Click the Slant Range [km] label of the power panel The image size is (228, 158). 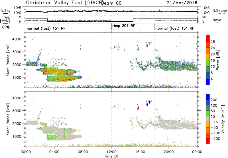8,60
